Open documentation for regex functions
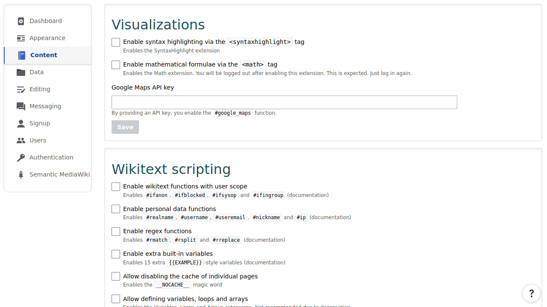 click(x=264, y=240)
